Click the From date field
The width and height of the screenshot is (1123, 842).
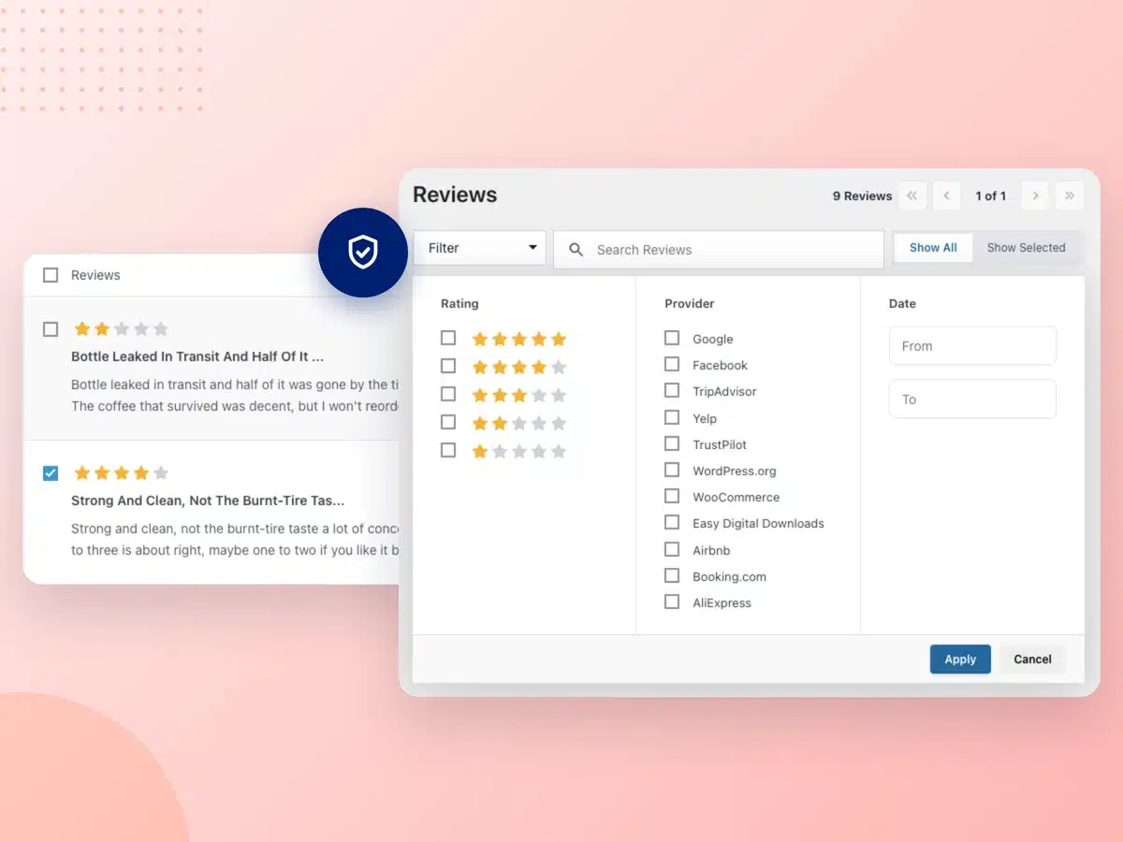tap(972, 345)
